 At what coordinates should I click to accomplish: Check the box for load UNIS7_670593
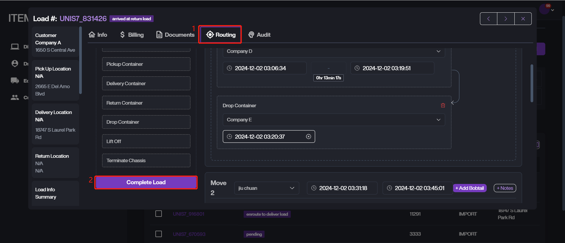tap(159, 234)
